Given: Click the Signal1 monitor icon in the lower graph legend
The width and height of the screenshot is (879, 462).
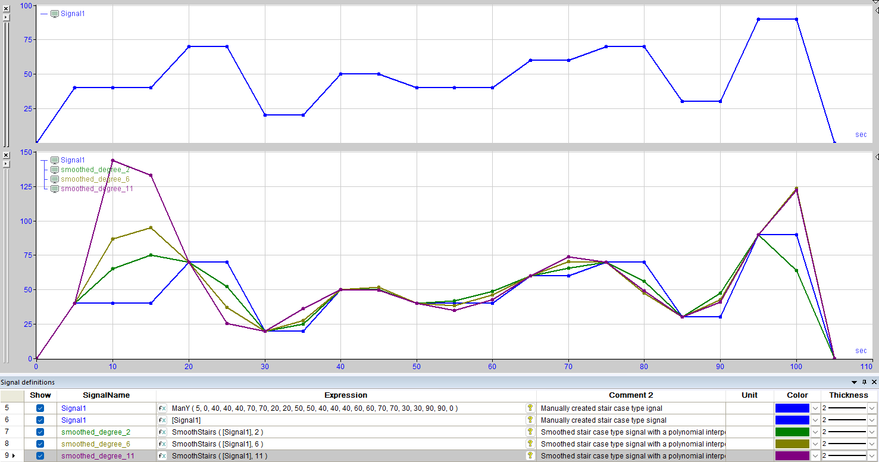Looking at the screenshot, I should click(x=55, y=160).
